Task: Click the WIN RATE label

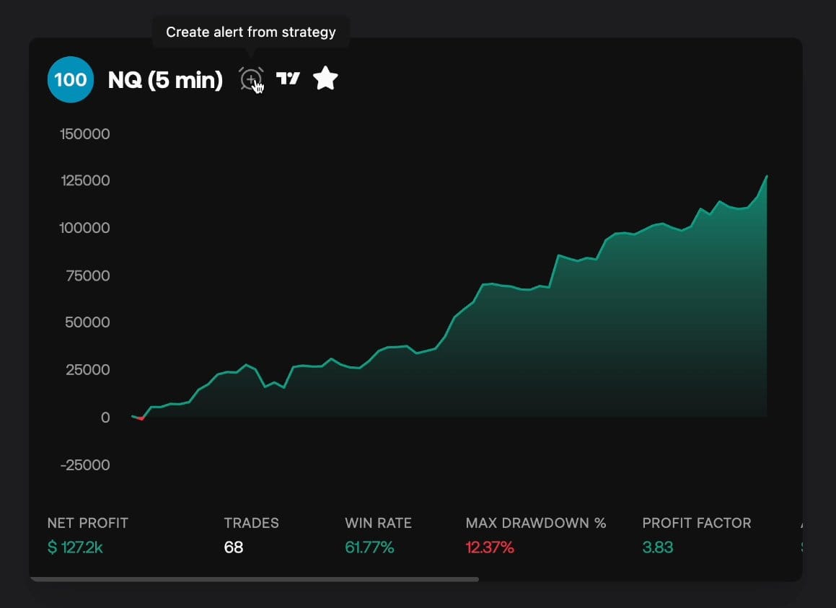Action: coord(378,523)
